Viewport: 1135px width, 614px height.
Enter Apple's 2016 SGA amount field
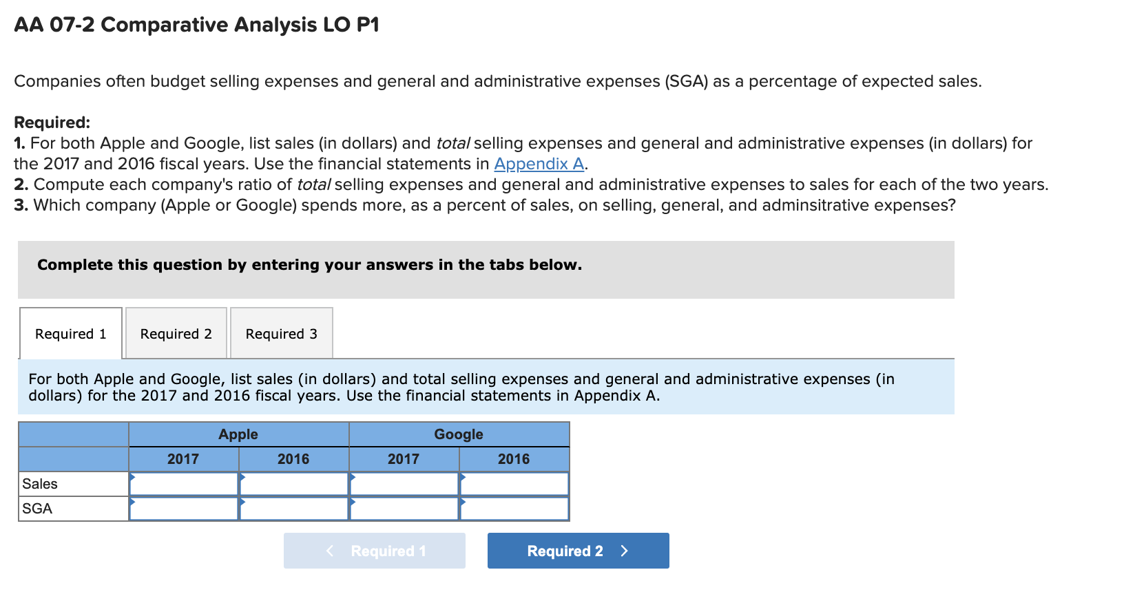[295, 509]
